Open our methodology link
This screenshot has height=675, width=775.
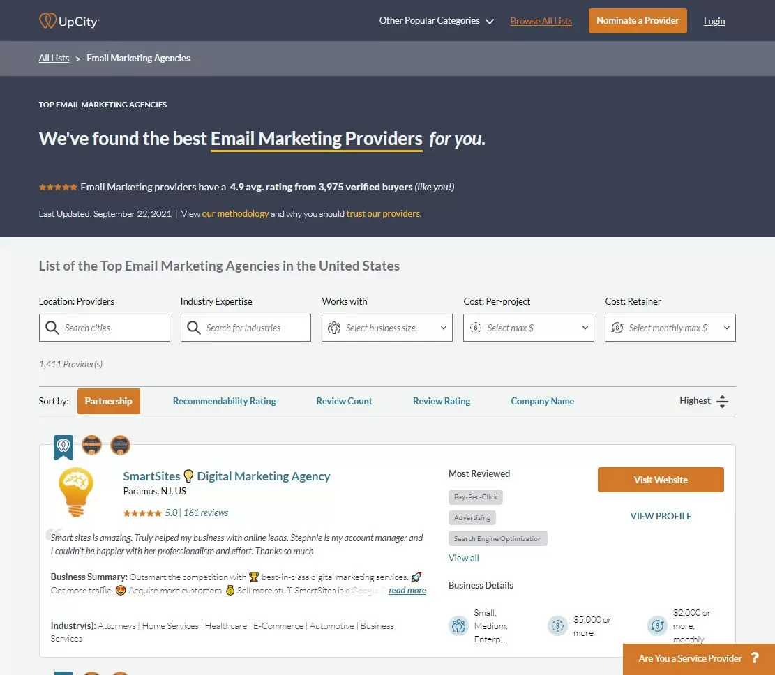[235, 213]
